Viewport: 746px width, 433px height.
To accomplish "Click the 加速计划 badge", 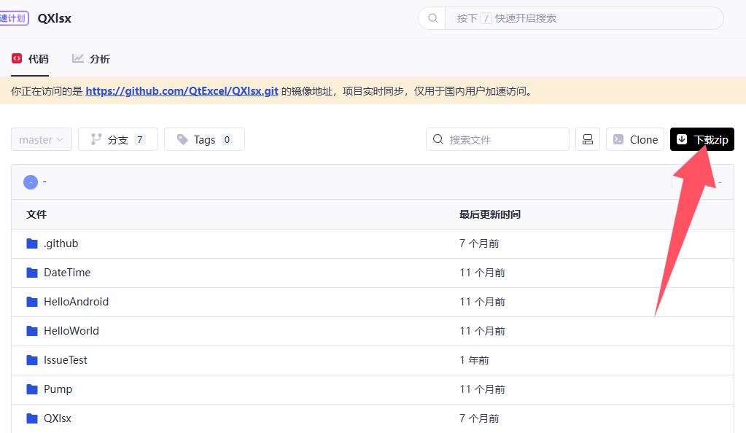I will tap(13, 18).
